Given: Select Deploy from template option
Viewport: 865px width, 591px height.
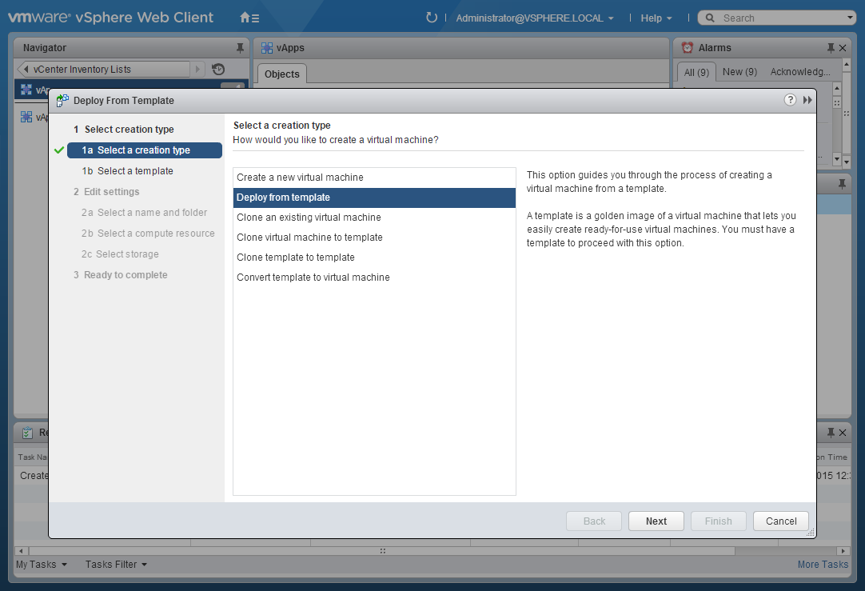Looking at the screenshot, I should click(x=375, y=198).
